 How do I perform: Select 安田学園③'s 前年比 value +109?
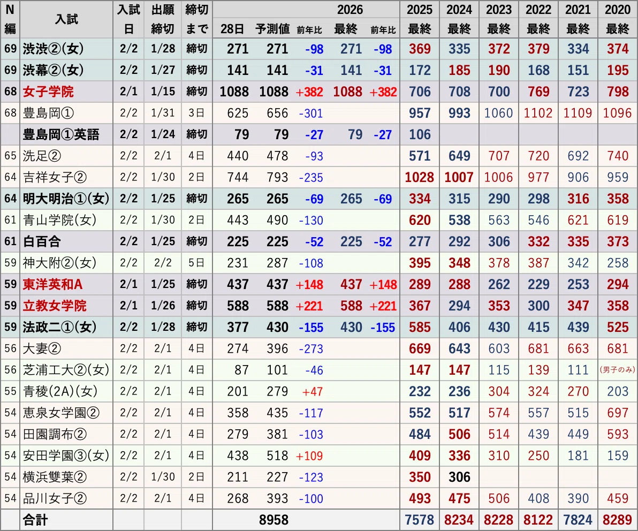pos(309,456)
